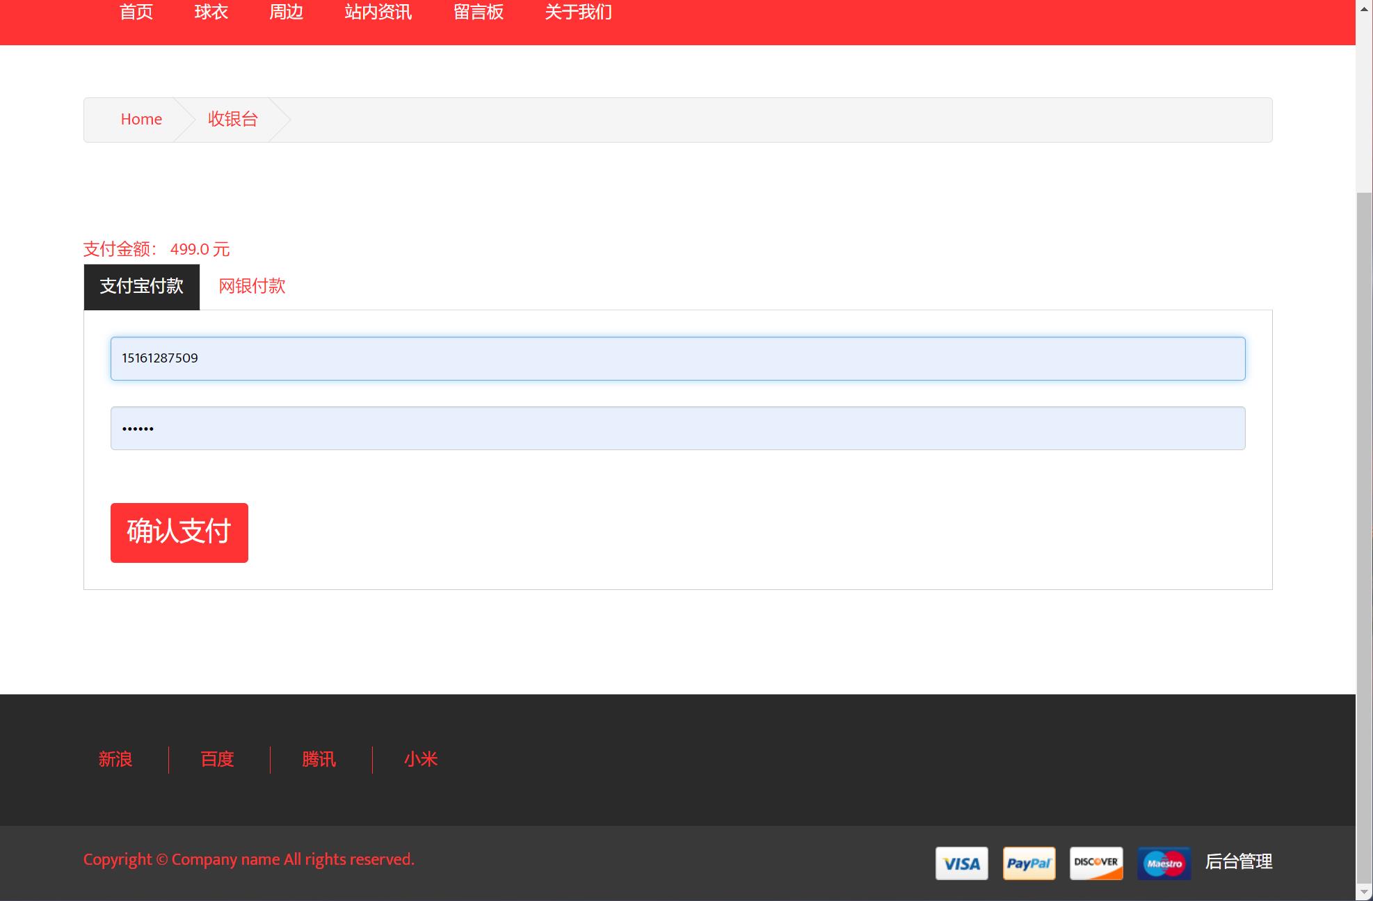Switch to 网银付款 tab
The height and width of the screenshot is (901, 1373).
tap(252, 287)
